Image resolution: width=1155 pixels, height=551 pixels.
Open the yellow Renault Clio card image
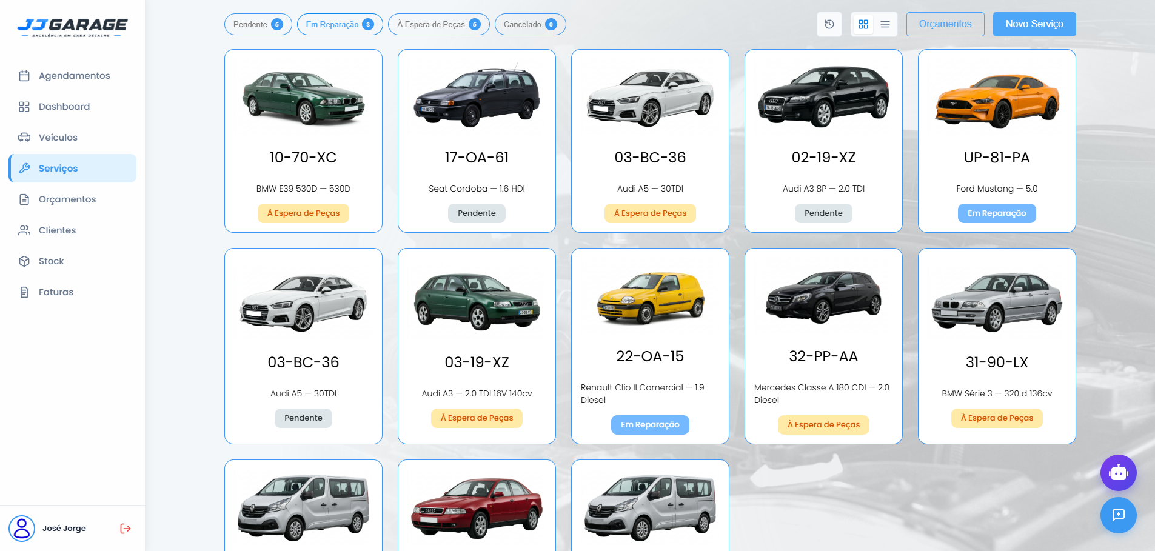(650, 297)
